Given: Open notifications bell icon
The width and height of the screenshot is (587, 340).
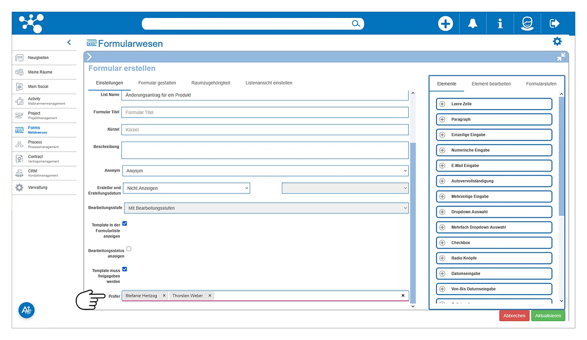Looking at the screenshot, I should 473,24.
